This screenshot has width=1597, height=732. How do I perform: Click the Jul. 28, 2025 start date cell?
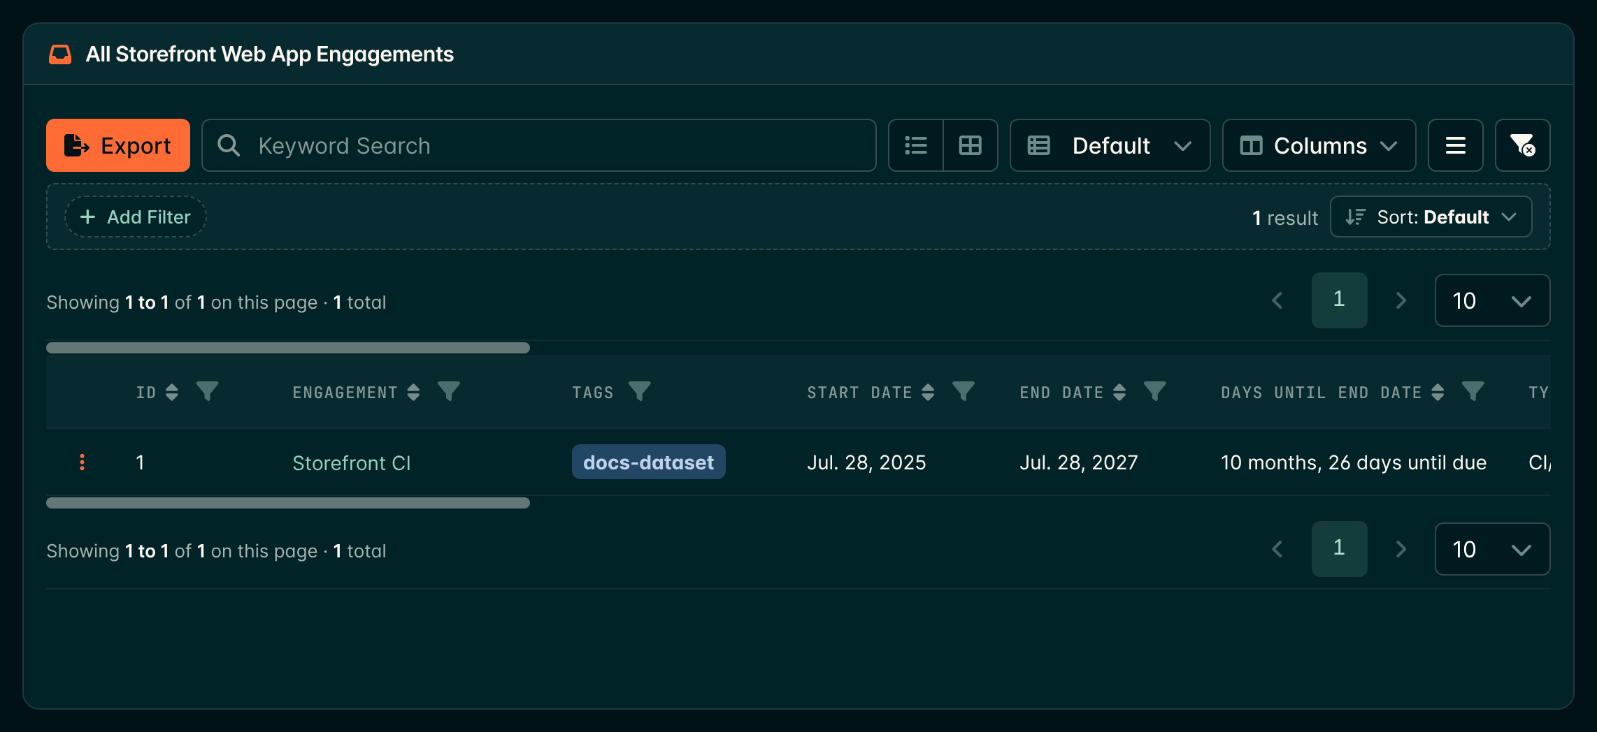point(866,462)
